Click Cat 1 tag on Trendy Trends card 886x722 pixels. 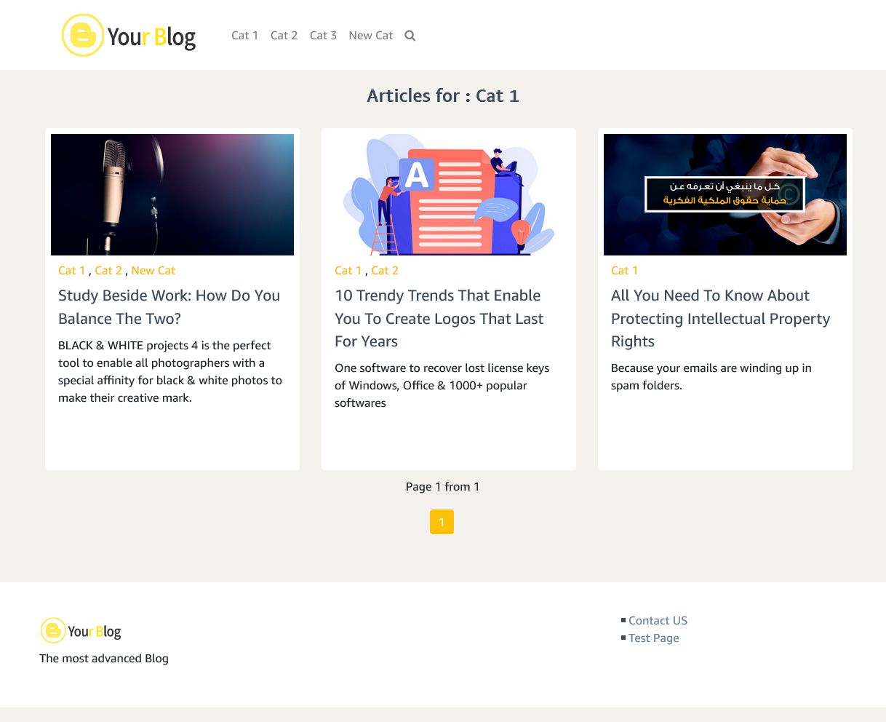pos(348,271)
